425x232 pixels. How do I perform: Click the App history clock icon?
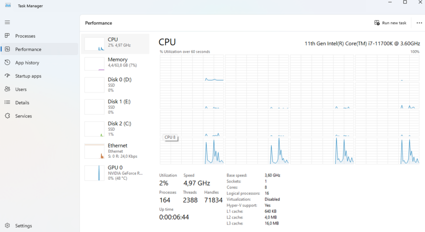(x=7, y=62)
